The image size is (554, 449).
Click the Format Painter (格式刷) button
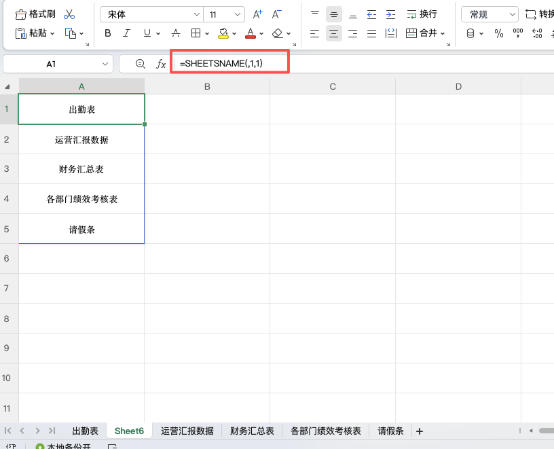tap(35, 14)
